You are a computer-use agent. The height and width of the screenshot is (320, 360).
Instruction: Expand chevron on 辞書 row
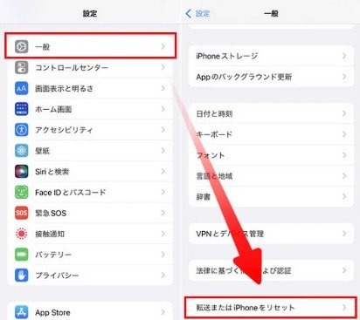point(344,197)
